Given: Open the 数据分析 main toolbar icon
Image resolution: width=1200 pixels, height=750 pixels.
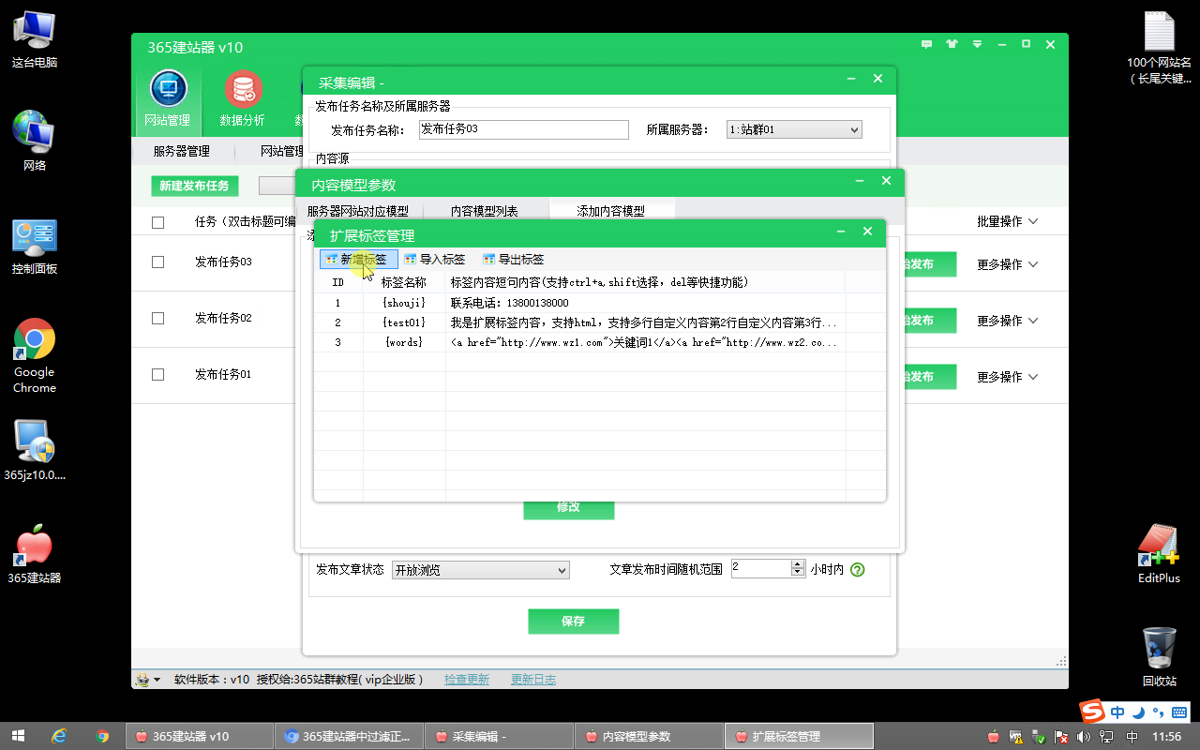Looking at the screenshot, I should click(x=242, y=98).
